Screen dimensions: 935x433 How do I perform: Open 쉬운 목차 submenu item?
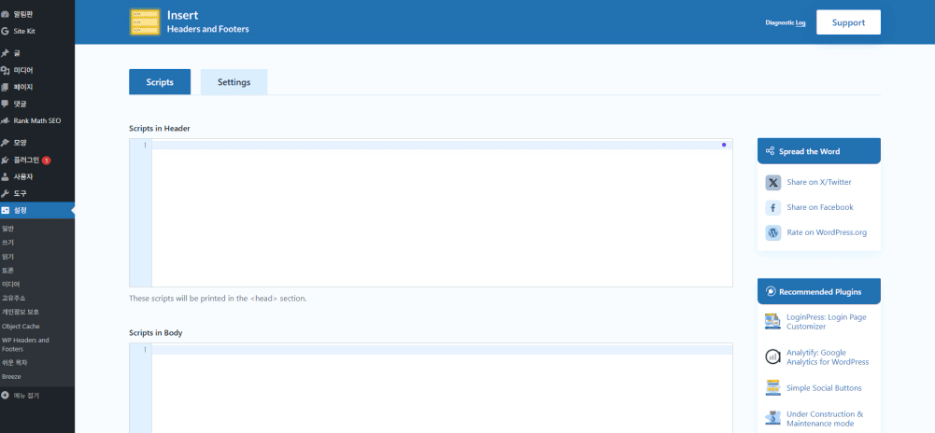[x=14, y=362]
